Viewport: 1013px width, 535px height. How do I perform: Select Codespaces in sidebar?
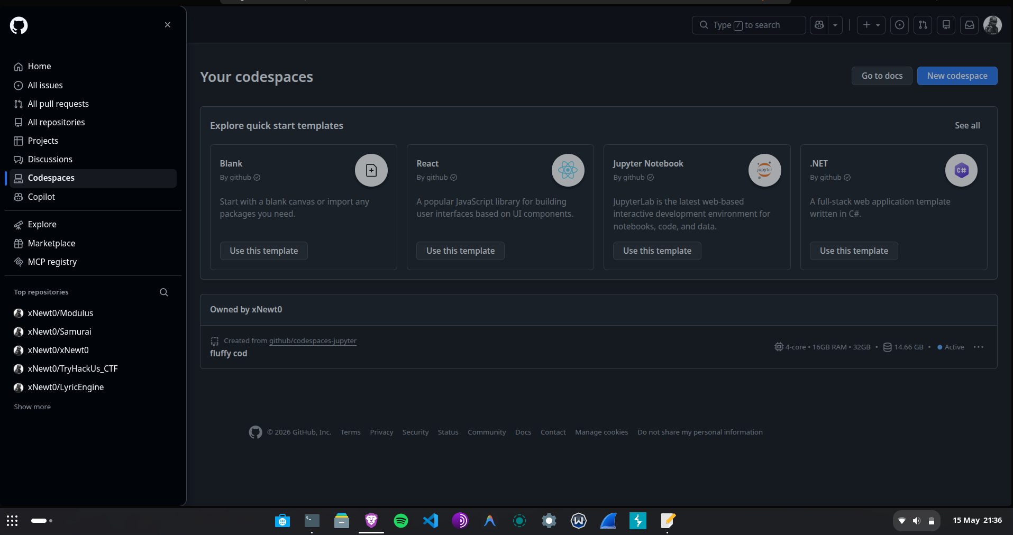point(93,178)
